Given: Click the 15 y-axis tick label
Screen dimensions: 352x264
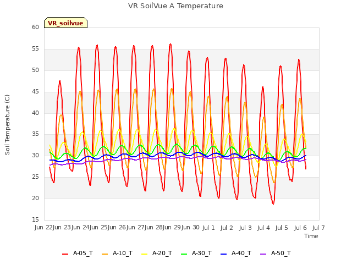Looking at the screenshot, I should pyautogui.click(x=35, y=220).
